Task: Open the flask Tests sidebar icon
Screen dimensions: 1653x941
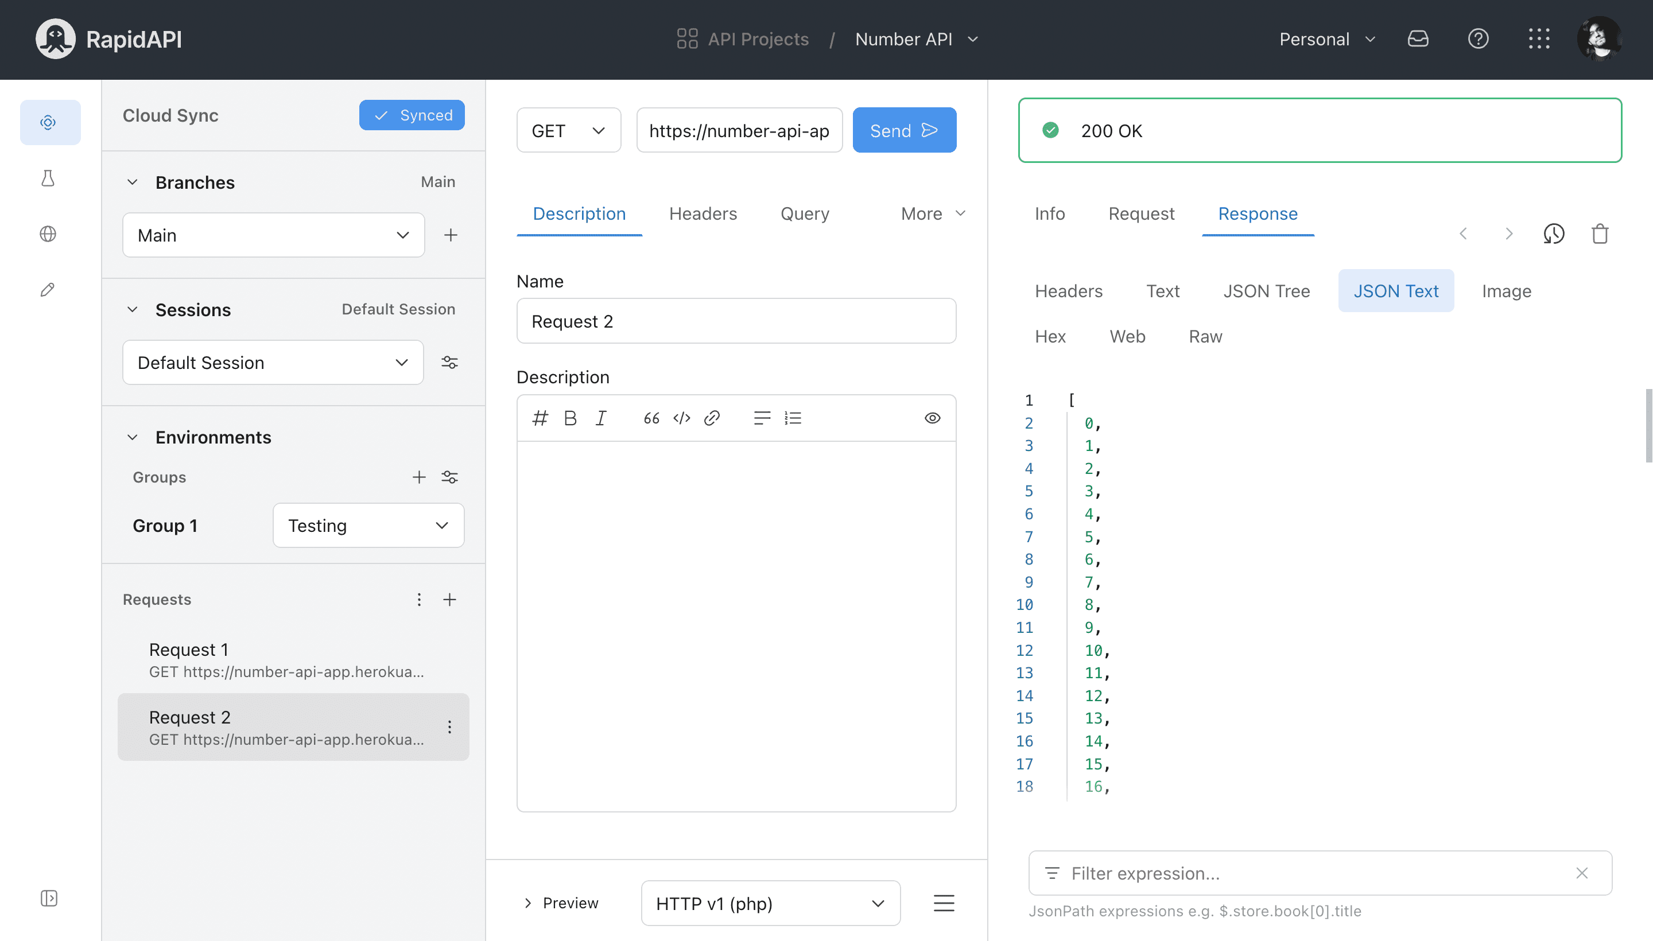Action: [48, 178]
